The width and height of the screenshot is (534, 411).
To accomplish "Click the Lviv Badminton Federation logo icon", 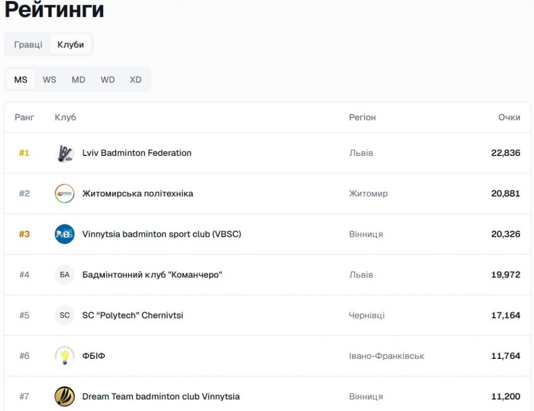I will (65, 153).
